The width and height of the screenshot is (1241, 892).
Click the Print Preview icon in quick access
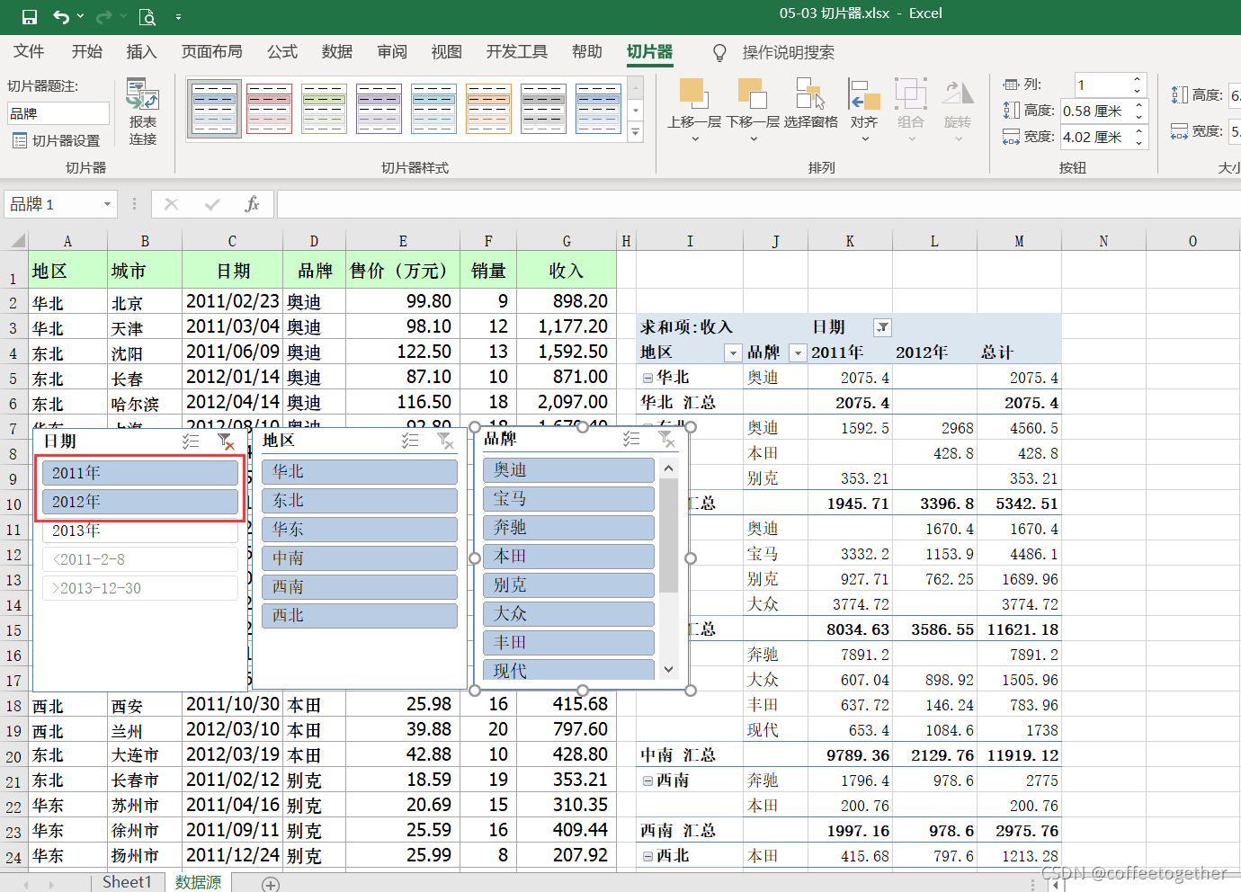147,16
